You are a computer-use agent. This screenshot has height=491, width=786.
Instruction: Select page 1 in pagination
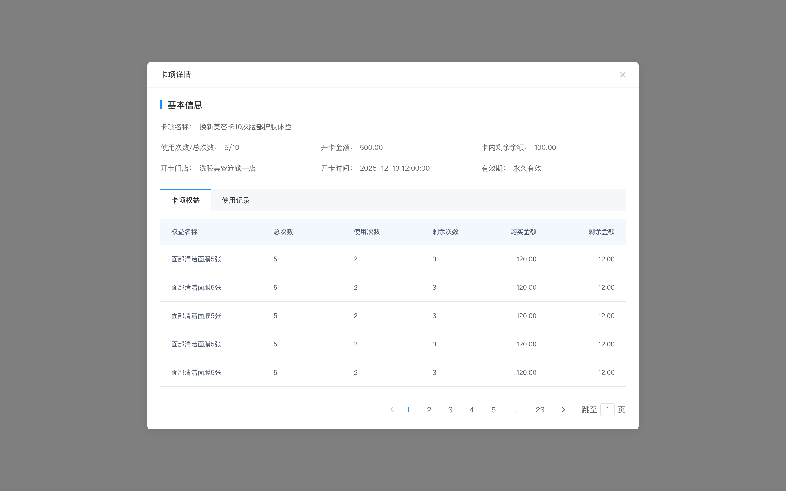[x=408, y=410]
